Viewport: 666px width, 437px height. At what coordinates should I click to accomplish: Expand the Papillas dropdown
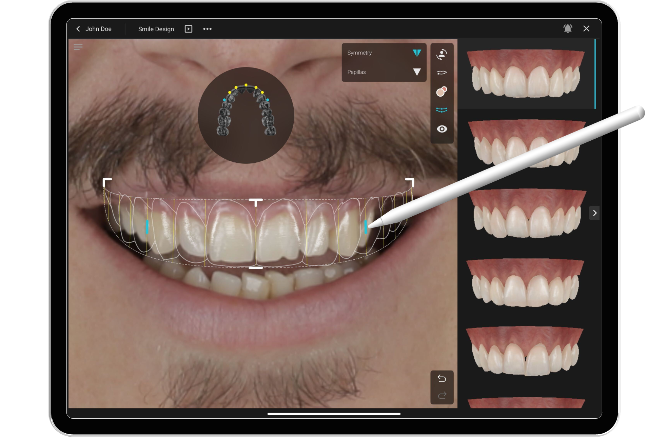click(417, 72)
